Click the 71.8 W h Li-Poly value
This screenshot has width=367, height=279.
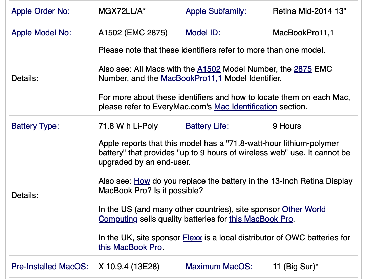click(128, 126)
